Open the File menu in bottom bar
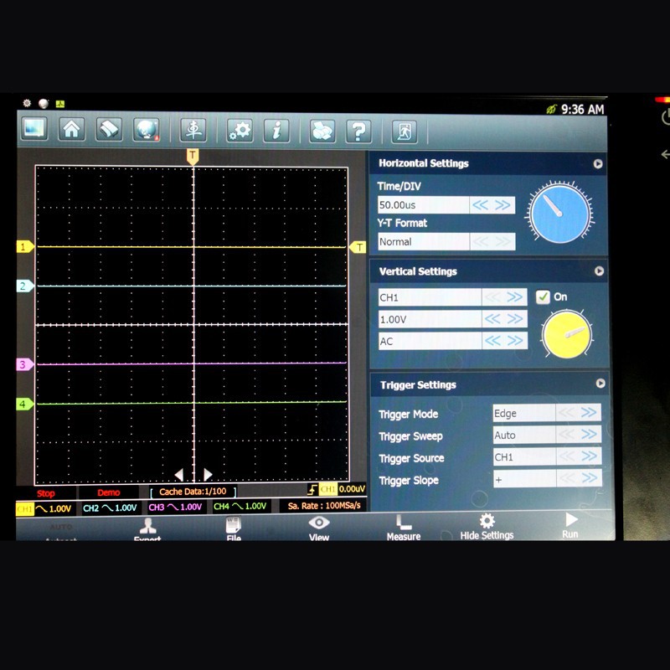The image size is (670, 670). tap(234, 528)
